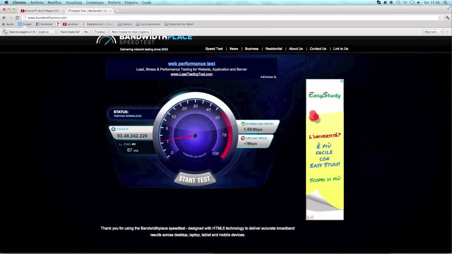Click the green download speed icon
The image size is (452, 254).
(243, 124)
